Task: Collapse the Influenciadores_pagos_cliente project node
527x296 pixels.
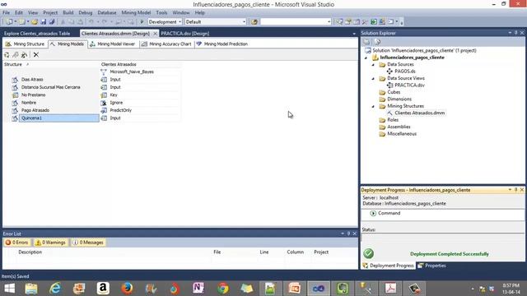Action: [366, 58]
